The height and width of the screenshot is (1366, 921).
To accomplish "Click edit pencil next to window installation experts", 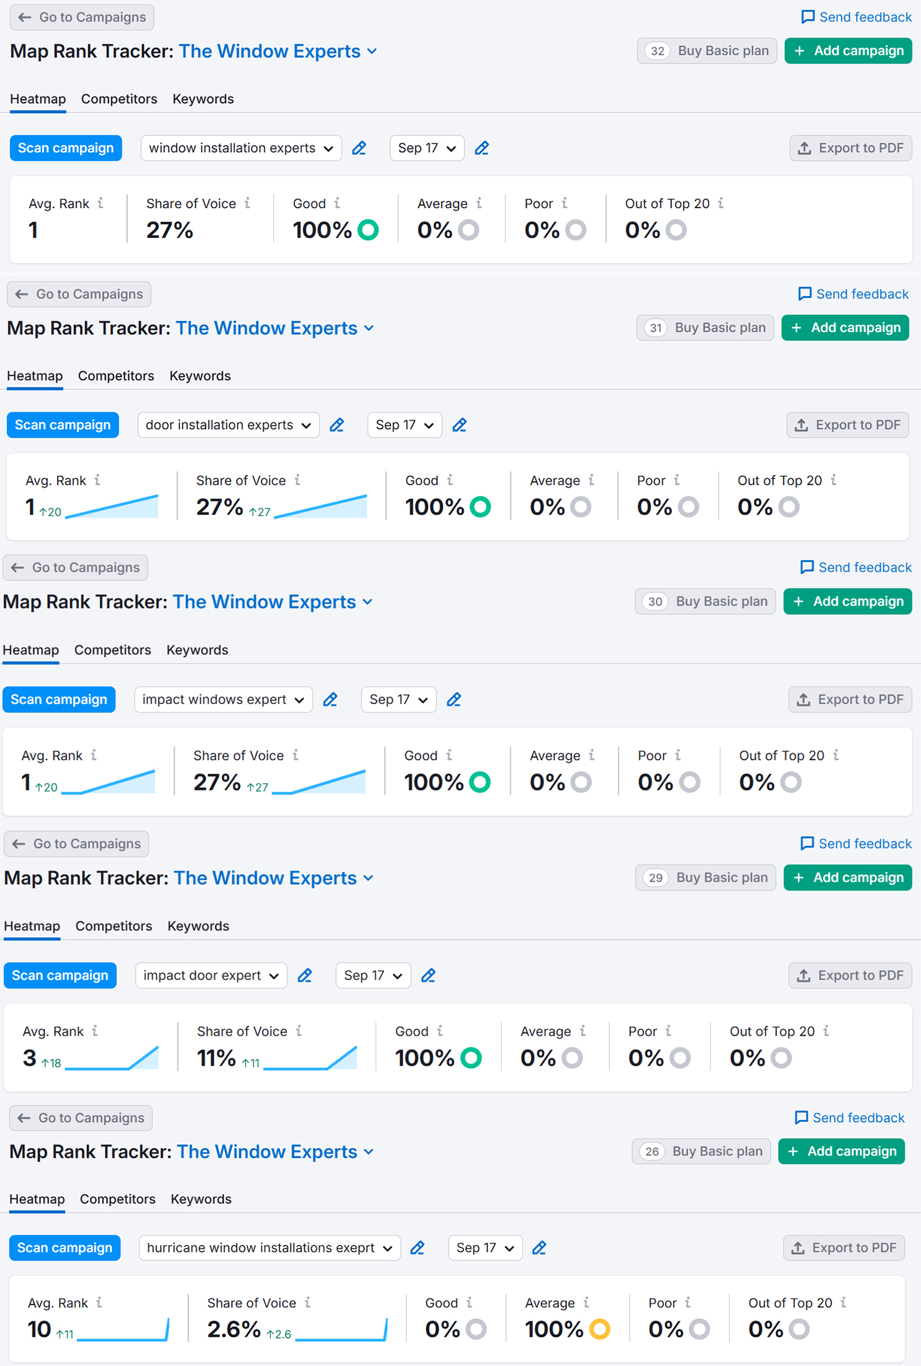I will click(359, 148).
